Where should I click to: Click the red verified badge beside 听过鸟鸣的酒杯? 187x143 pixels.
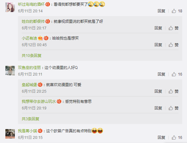point(48,4)
